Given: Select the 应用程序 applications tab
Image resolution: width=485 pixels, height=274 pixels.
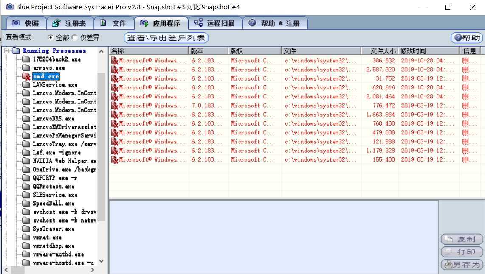Looking at the screenshot, I should pos(161,23).
